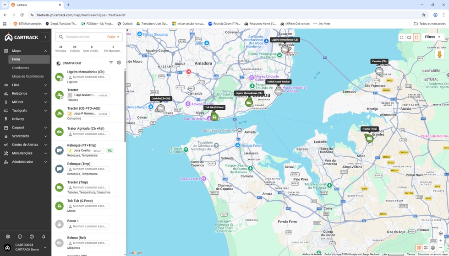Open the settings gear in sidebar footer
Viewport: 449px width, 256px height.
(8, 237)
